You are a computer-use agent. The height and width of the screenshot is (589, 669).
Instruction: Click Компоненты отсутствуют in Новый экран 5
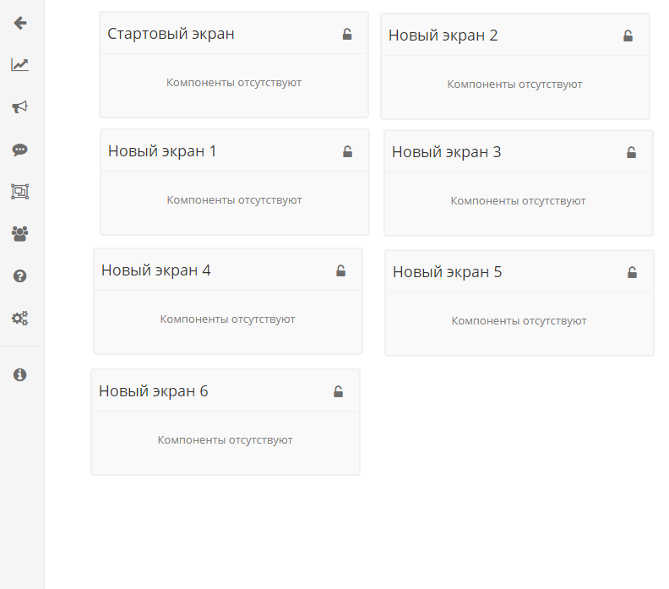coord(519,321)
